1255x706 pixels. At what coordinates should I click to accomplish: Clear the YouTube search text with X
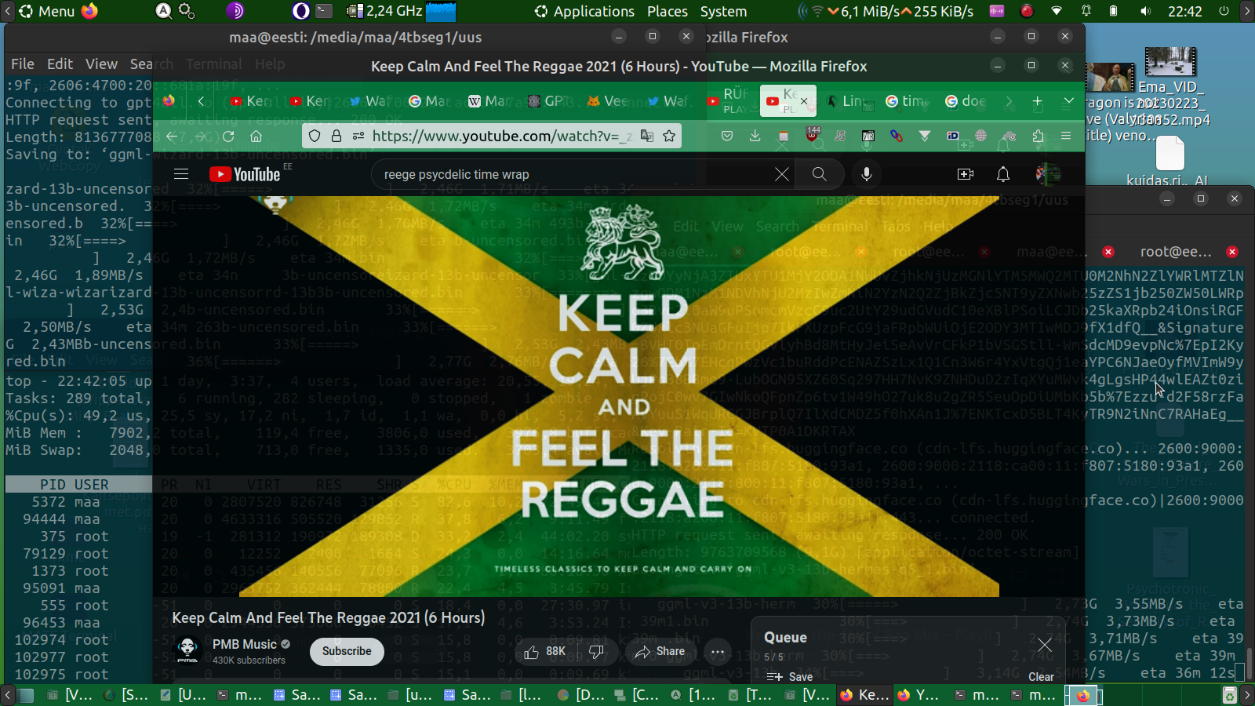point(782,174)
